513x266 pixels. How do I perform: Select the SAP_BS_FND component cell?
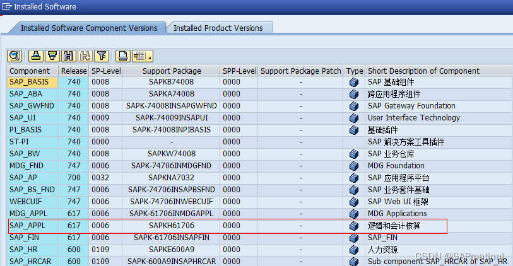pos(32,190)
